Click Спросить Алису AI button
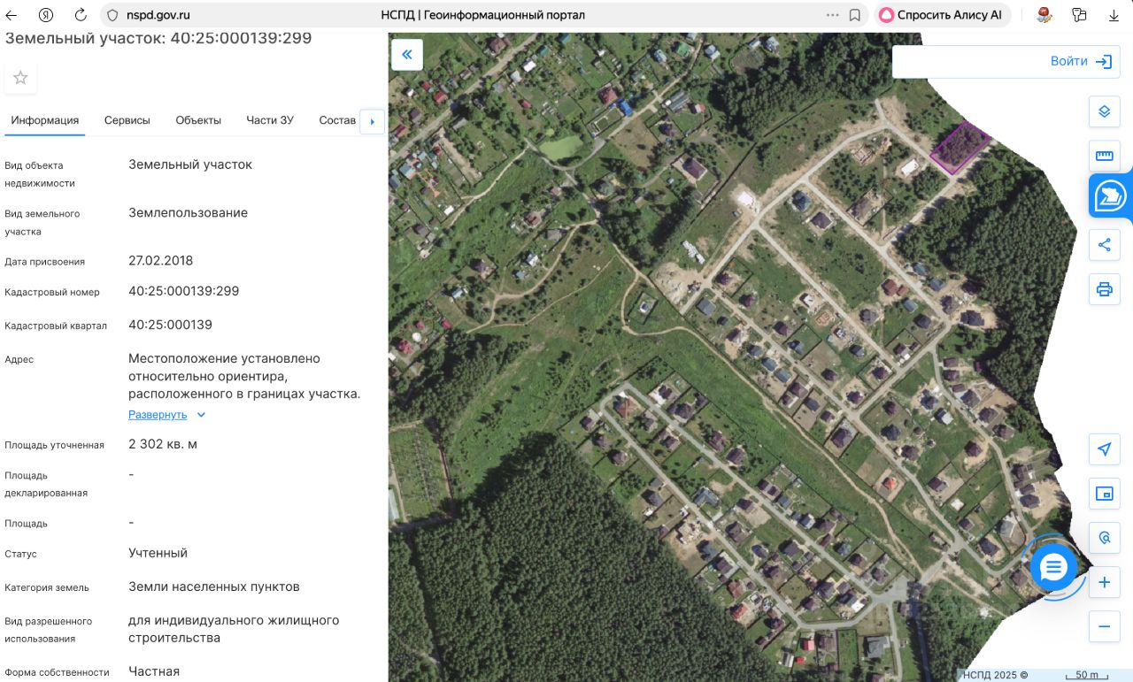The image size is (1133, 682). pyautogui.click(x=941, y=15)
